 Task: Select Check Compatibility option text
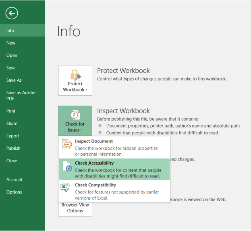click(x=95, y=185)
